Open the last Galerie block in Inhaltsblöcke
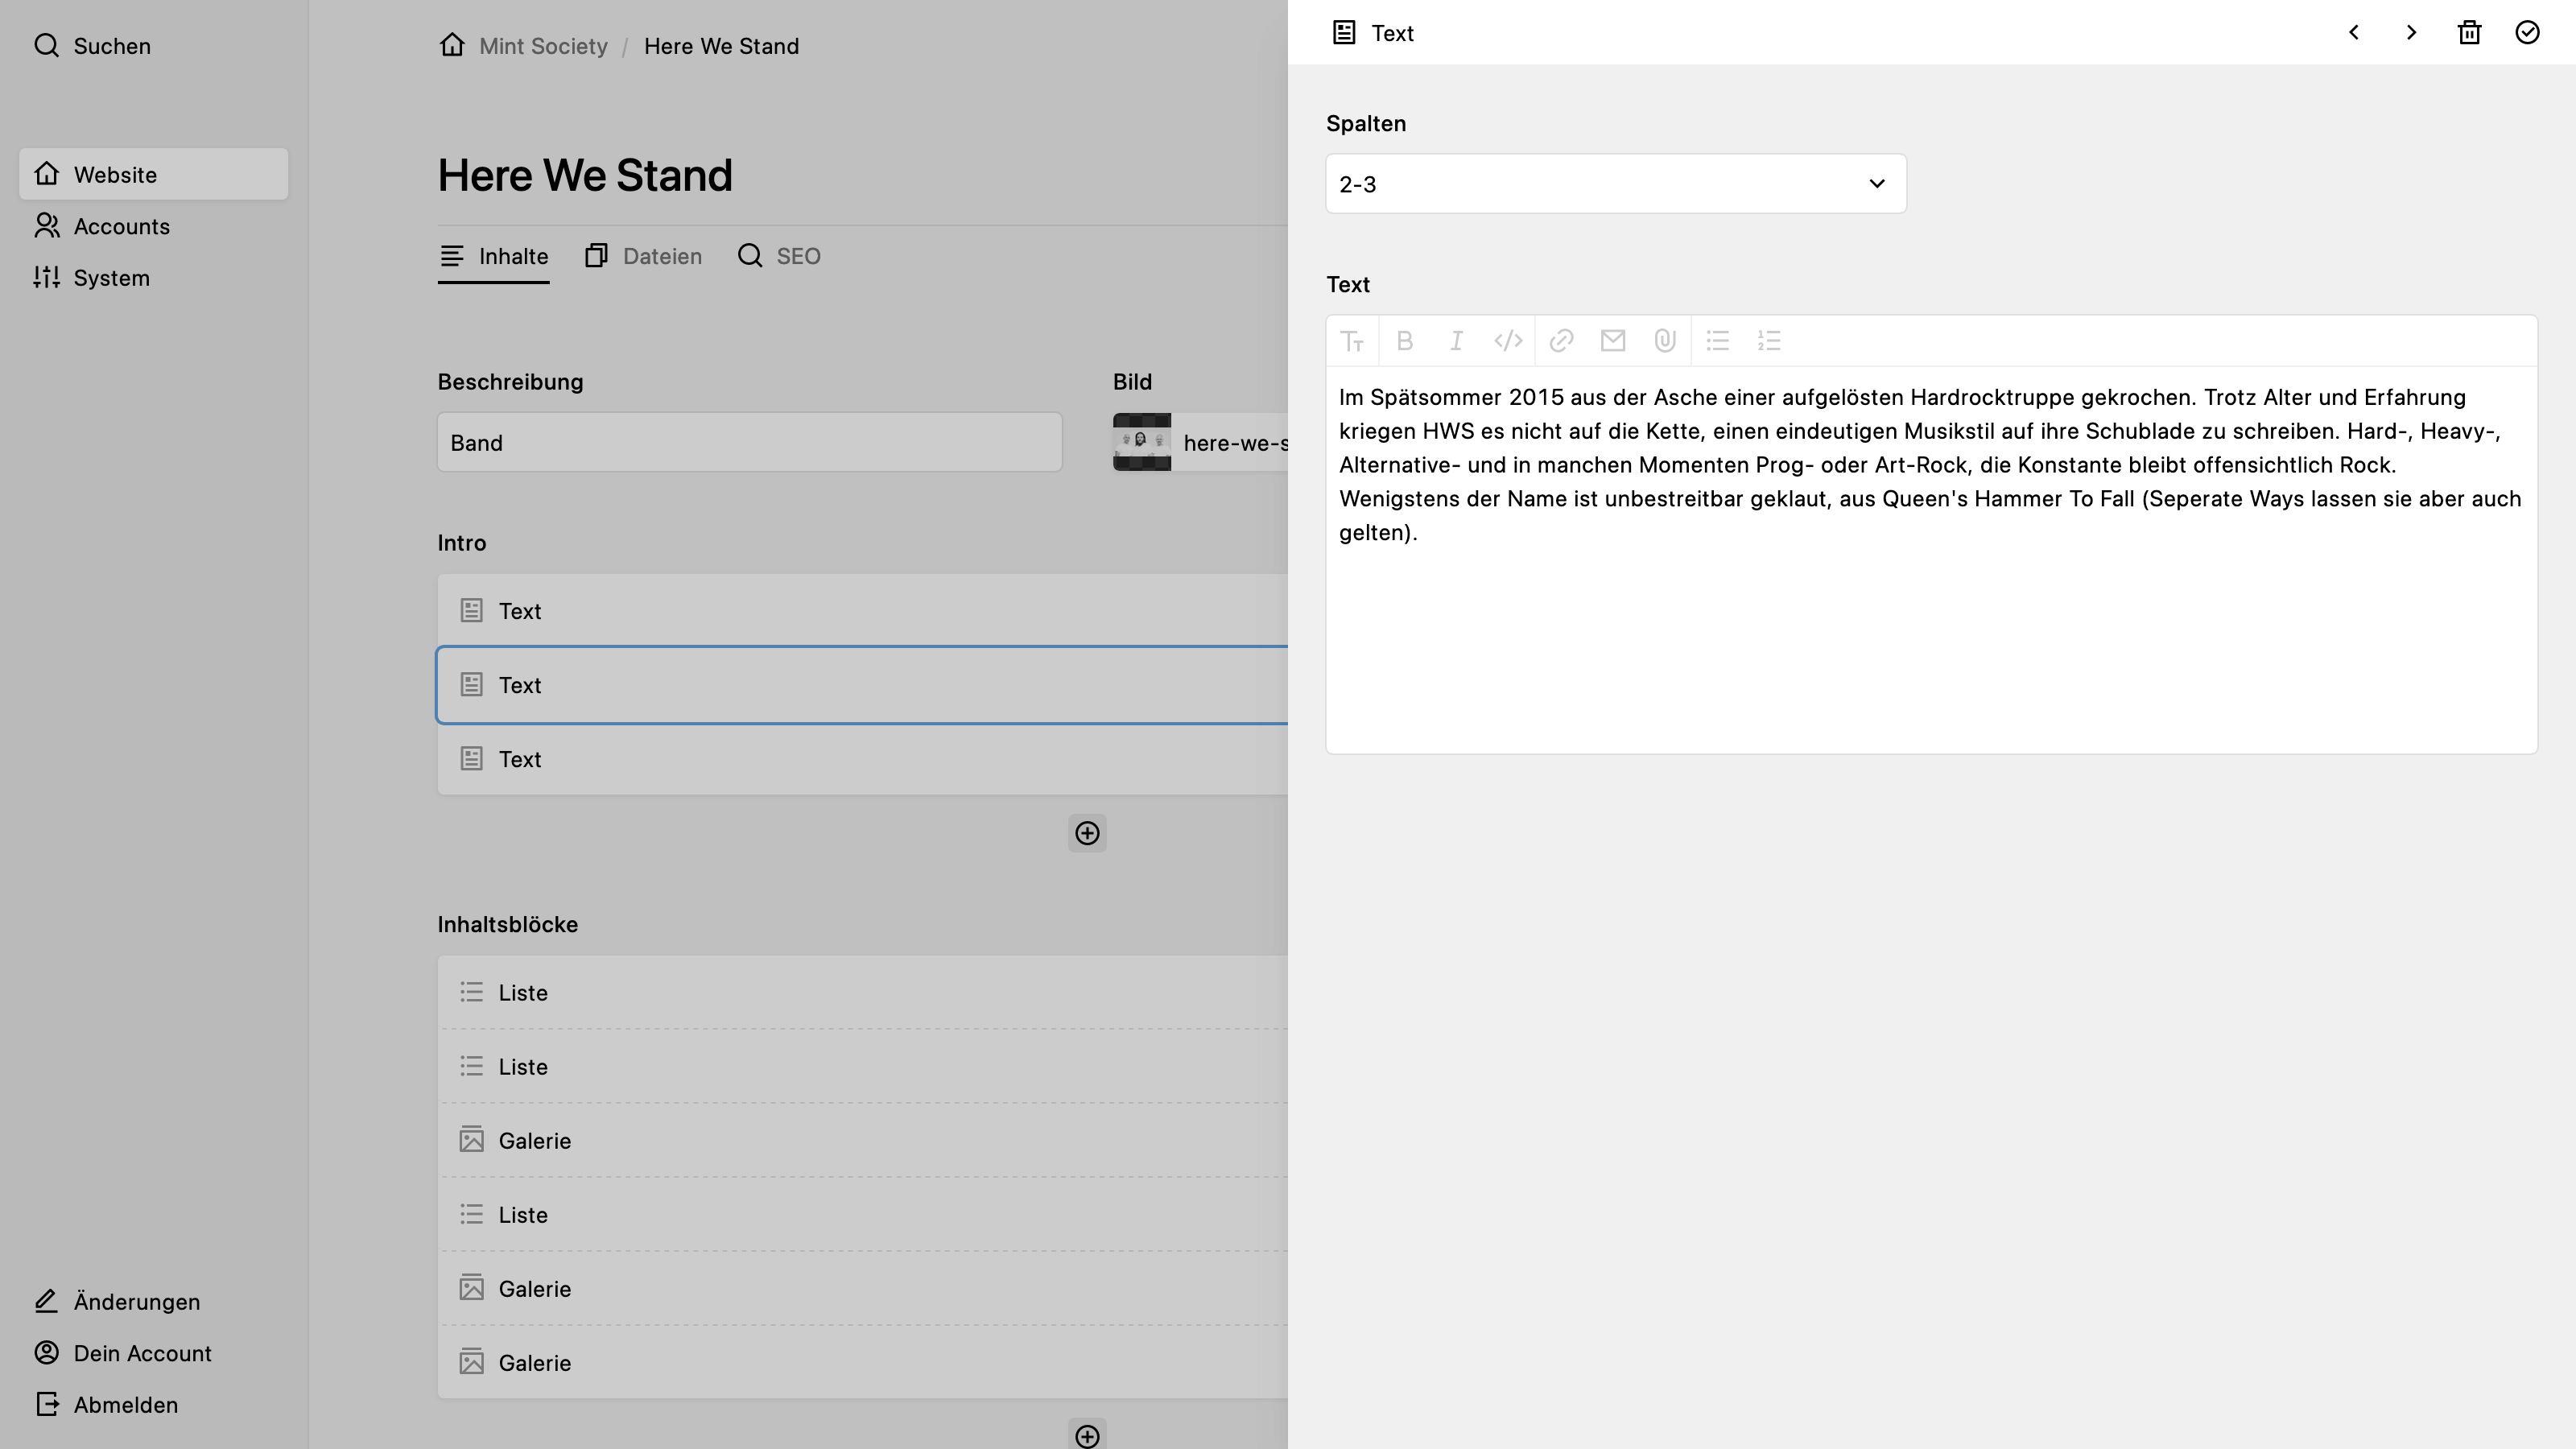 [x=862, y=1363]
